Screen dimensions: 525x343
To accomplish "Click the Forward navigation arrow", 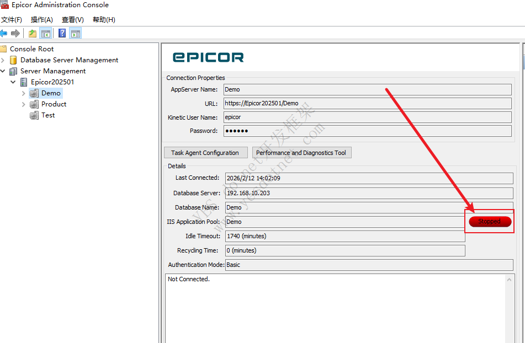I will coord(15,33).
